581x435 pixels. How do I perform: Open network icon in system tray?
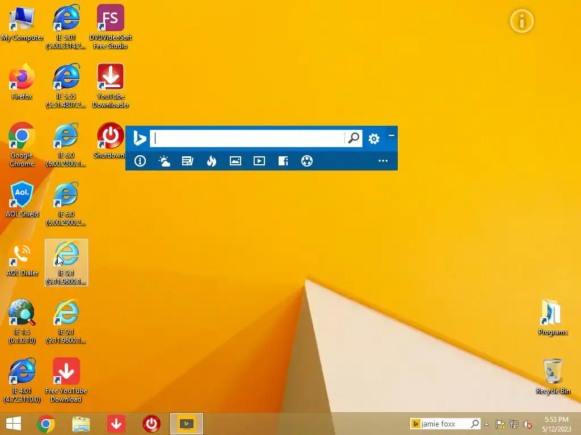click(x=514, y=424)
